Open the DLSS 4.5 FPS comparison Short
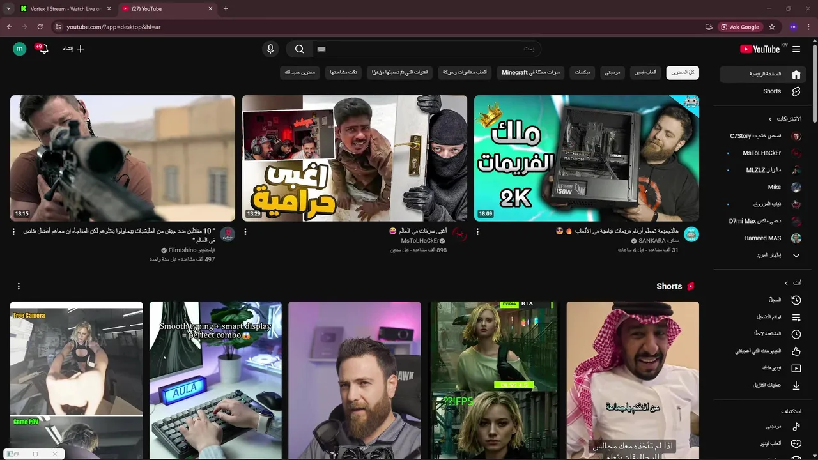Viewport: 818px width, 460px height. (x=493, y=381)
